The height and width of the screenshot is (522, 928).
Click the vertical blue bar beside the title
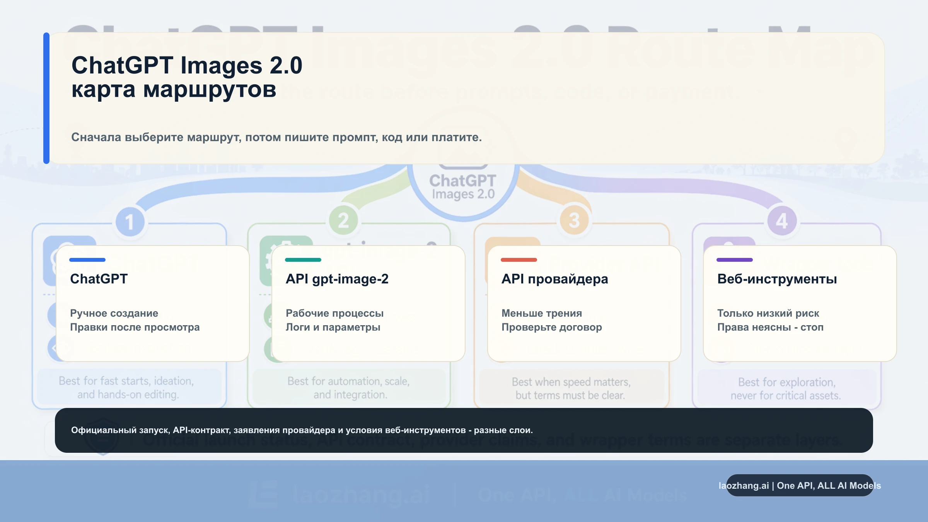click(46, 98)
